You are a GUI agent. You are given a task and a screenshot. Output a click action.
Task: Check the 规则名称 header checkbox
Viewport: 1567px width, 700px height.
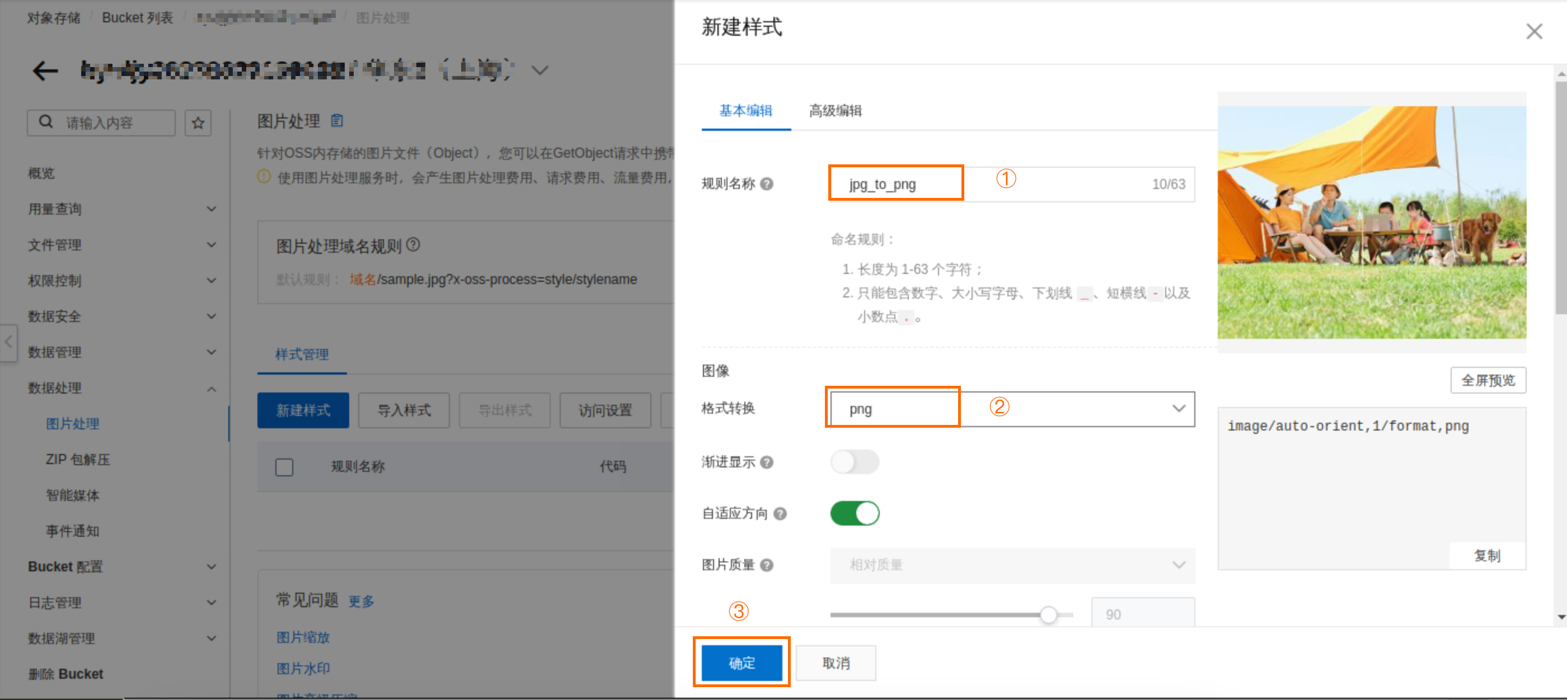point(284,467)
